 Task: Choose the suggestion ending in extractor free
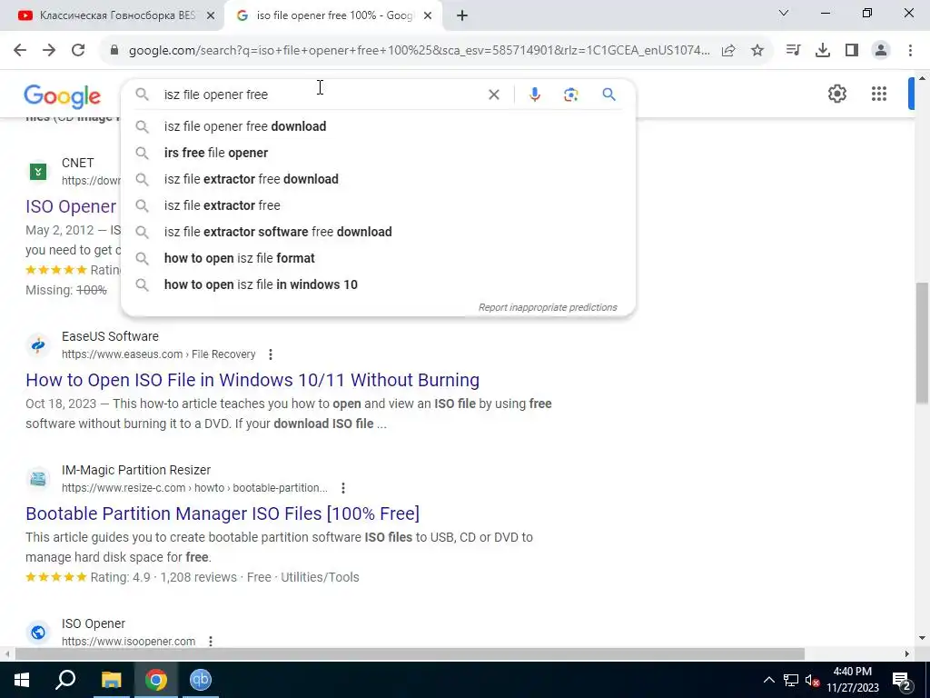pyautogui.click(x=379, y=205)
